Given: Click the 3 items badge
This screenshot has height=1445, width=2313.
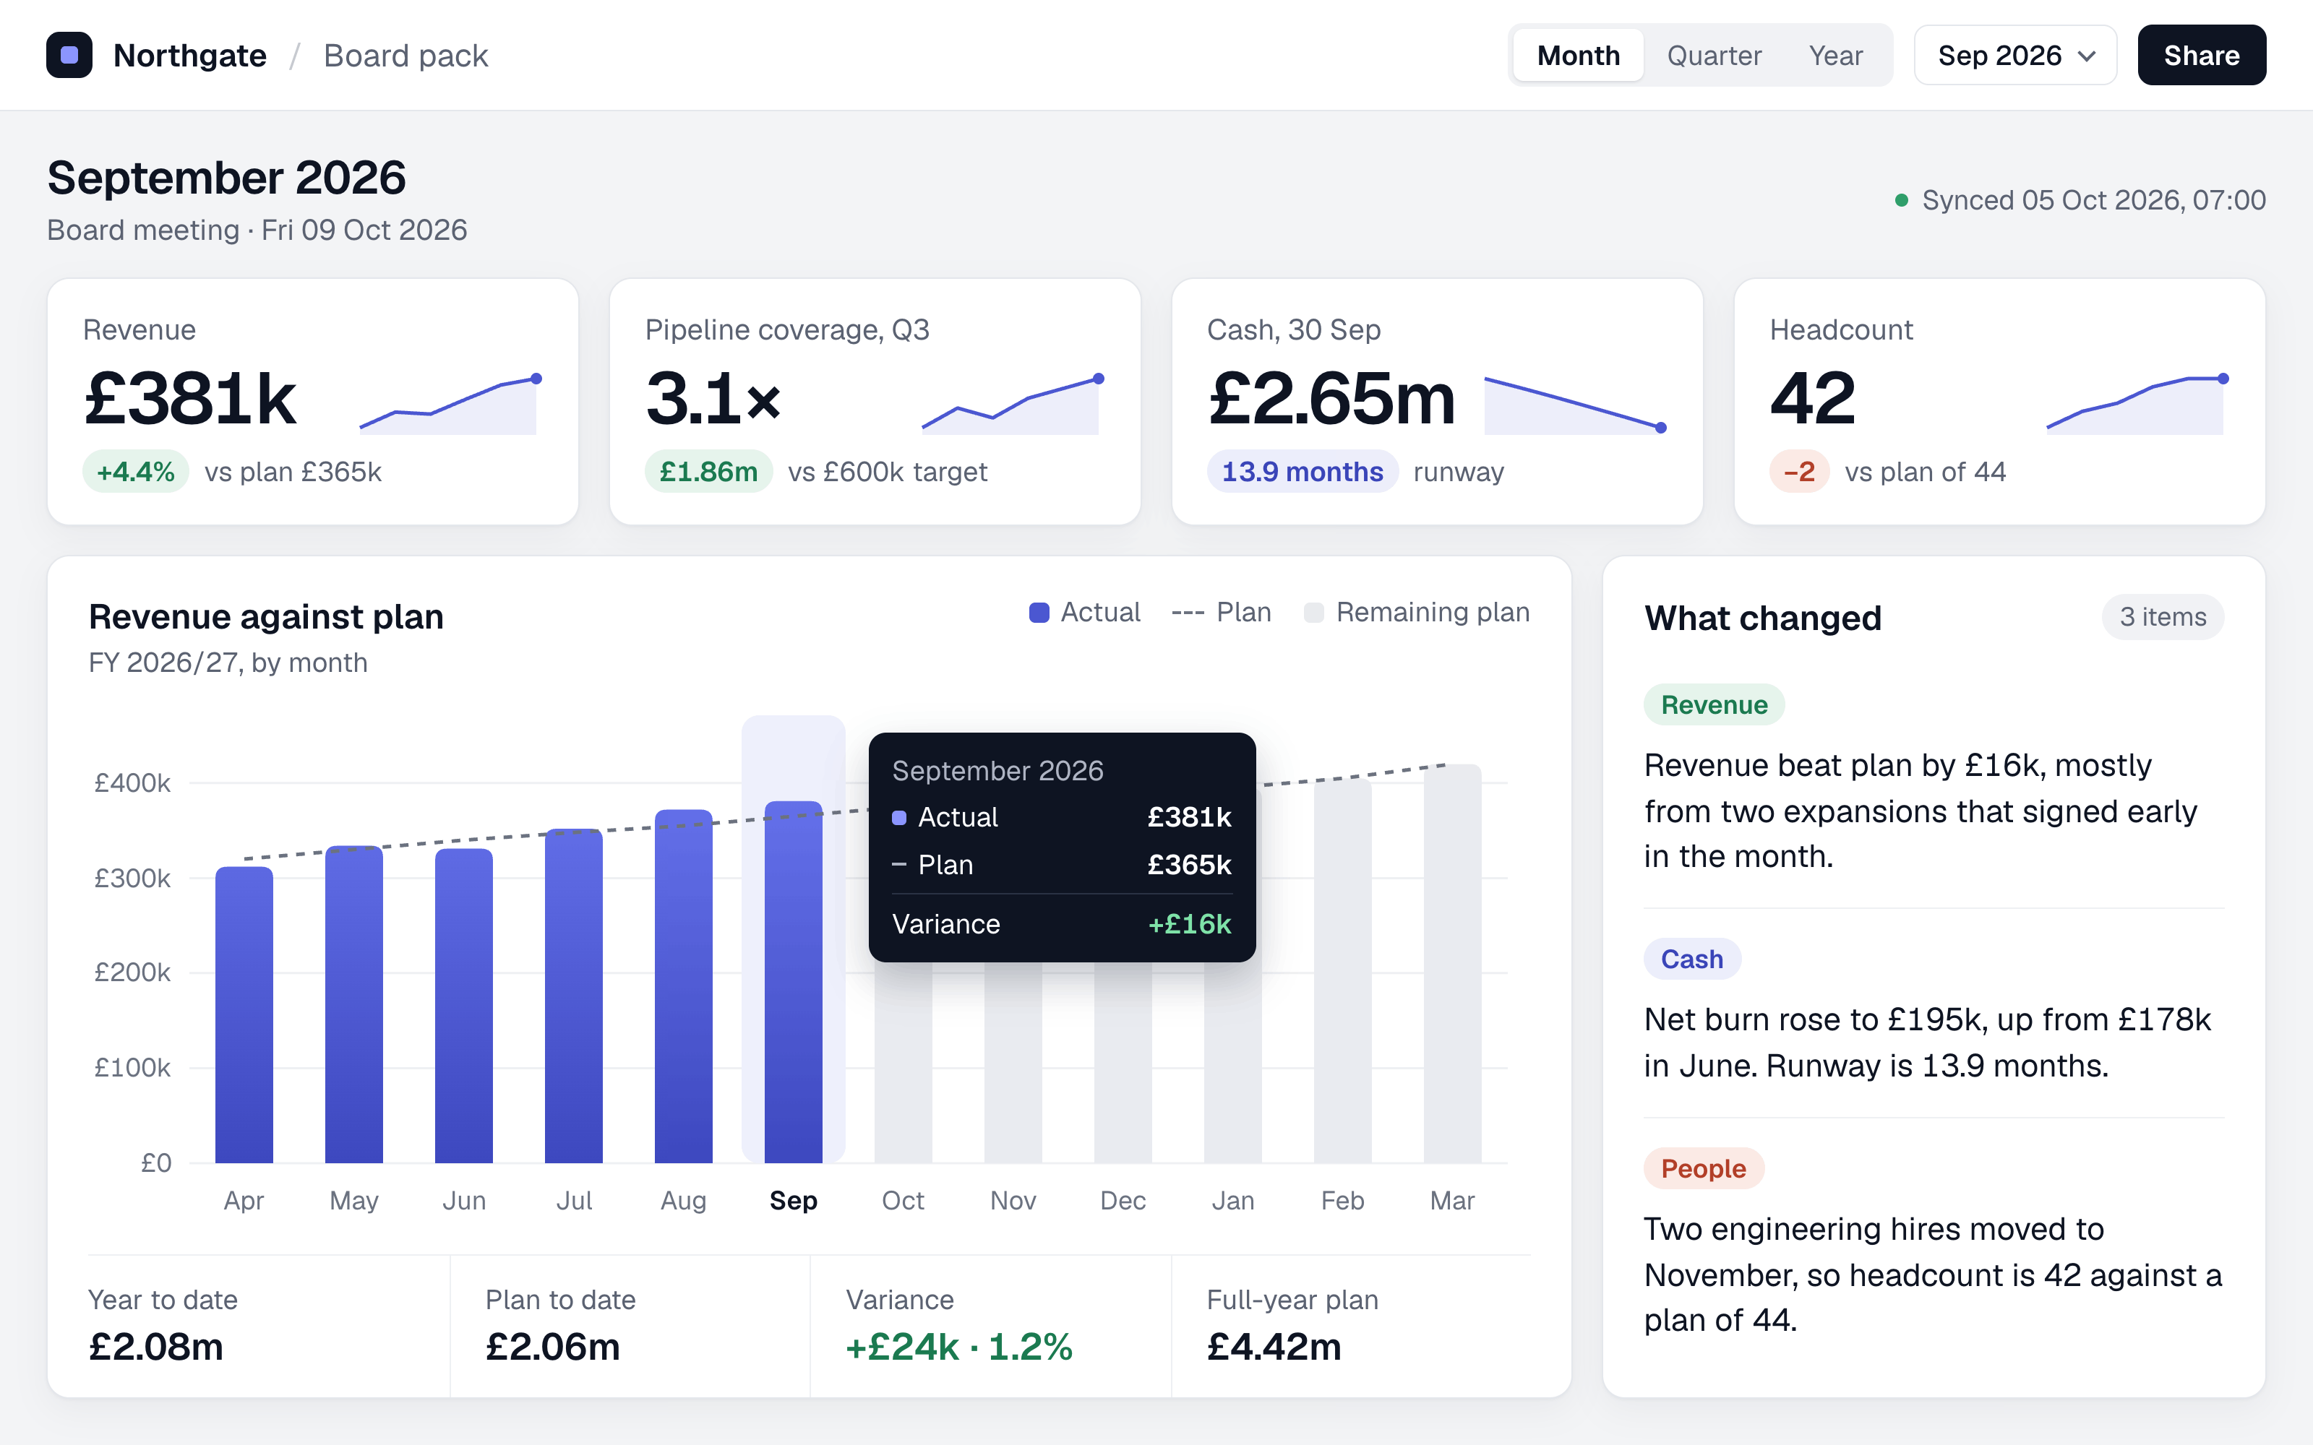Looking at the screenshot, I should click(x=2162, y=617).
